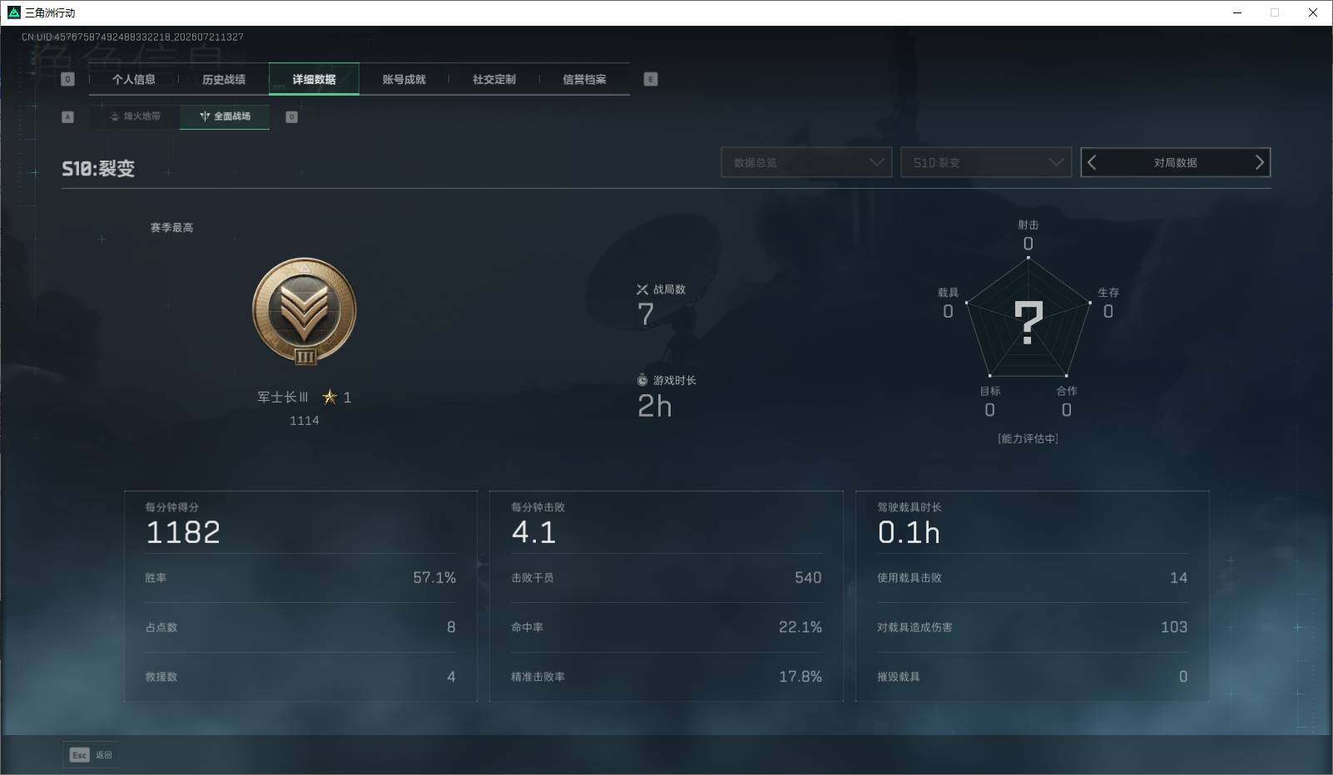Image resolution: width=1333 pixels, height=775 pixels.
Task: Switch to 烽火地带 mode sub-tab
Action: [x=135, y=116]
